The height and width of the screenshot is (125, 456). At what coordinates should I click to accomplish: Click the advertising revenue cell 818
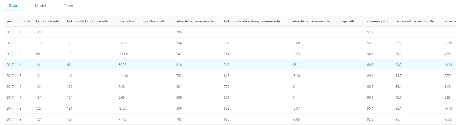click(179, 65)
